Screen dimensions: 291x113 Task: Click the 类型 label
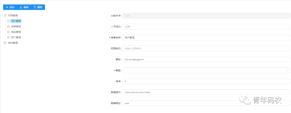(119, 70)
